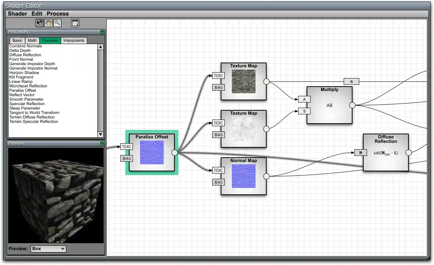Click the 3D box preview render
This screenshot has width=434, height=265.
point(56,195)
